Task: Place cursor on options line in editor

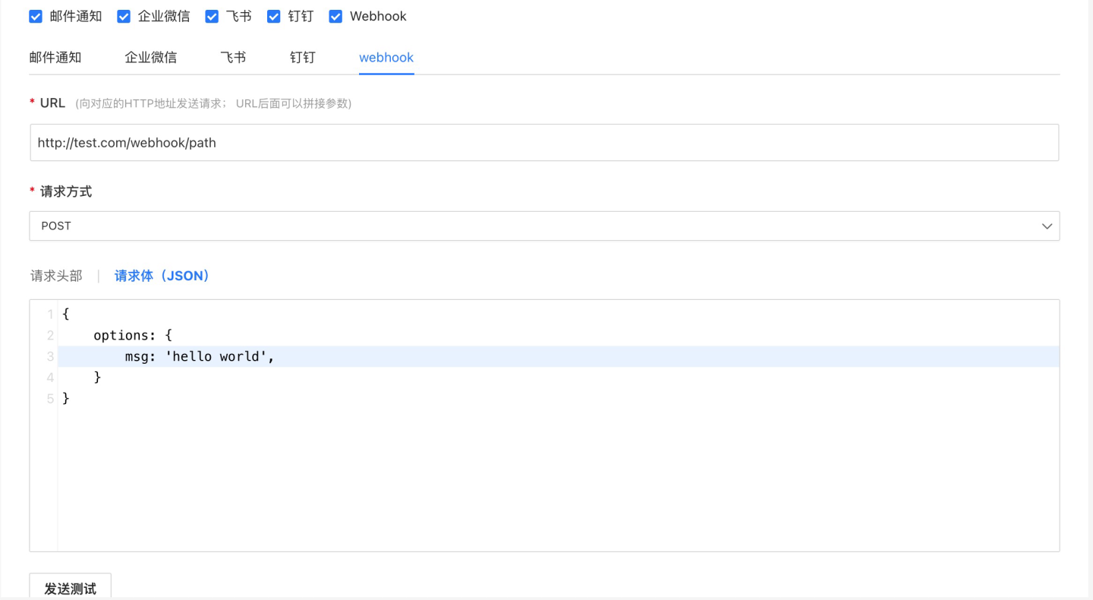Action: coord(133,335)
